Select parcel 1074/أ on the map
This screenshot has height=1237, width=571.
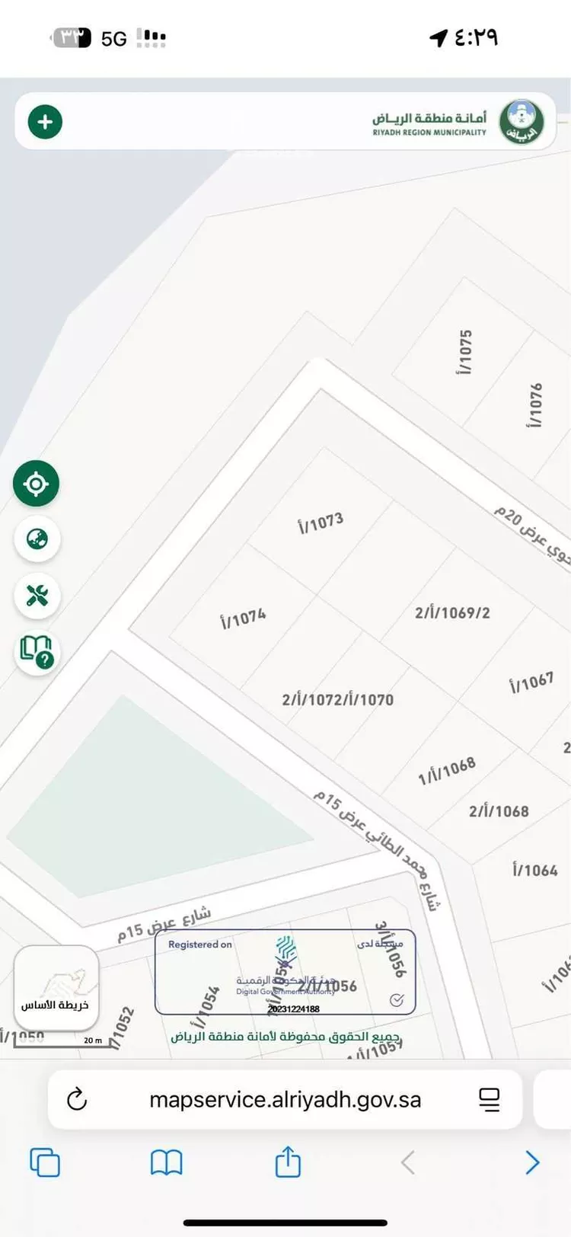tap(244, 618)
